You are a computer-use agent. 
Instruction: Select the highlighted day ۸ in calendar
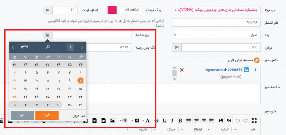tap(80, 81)
